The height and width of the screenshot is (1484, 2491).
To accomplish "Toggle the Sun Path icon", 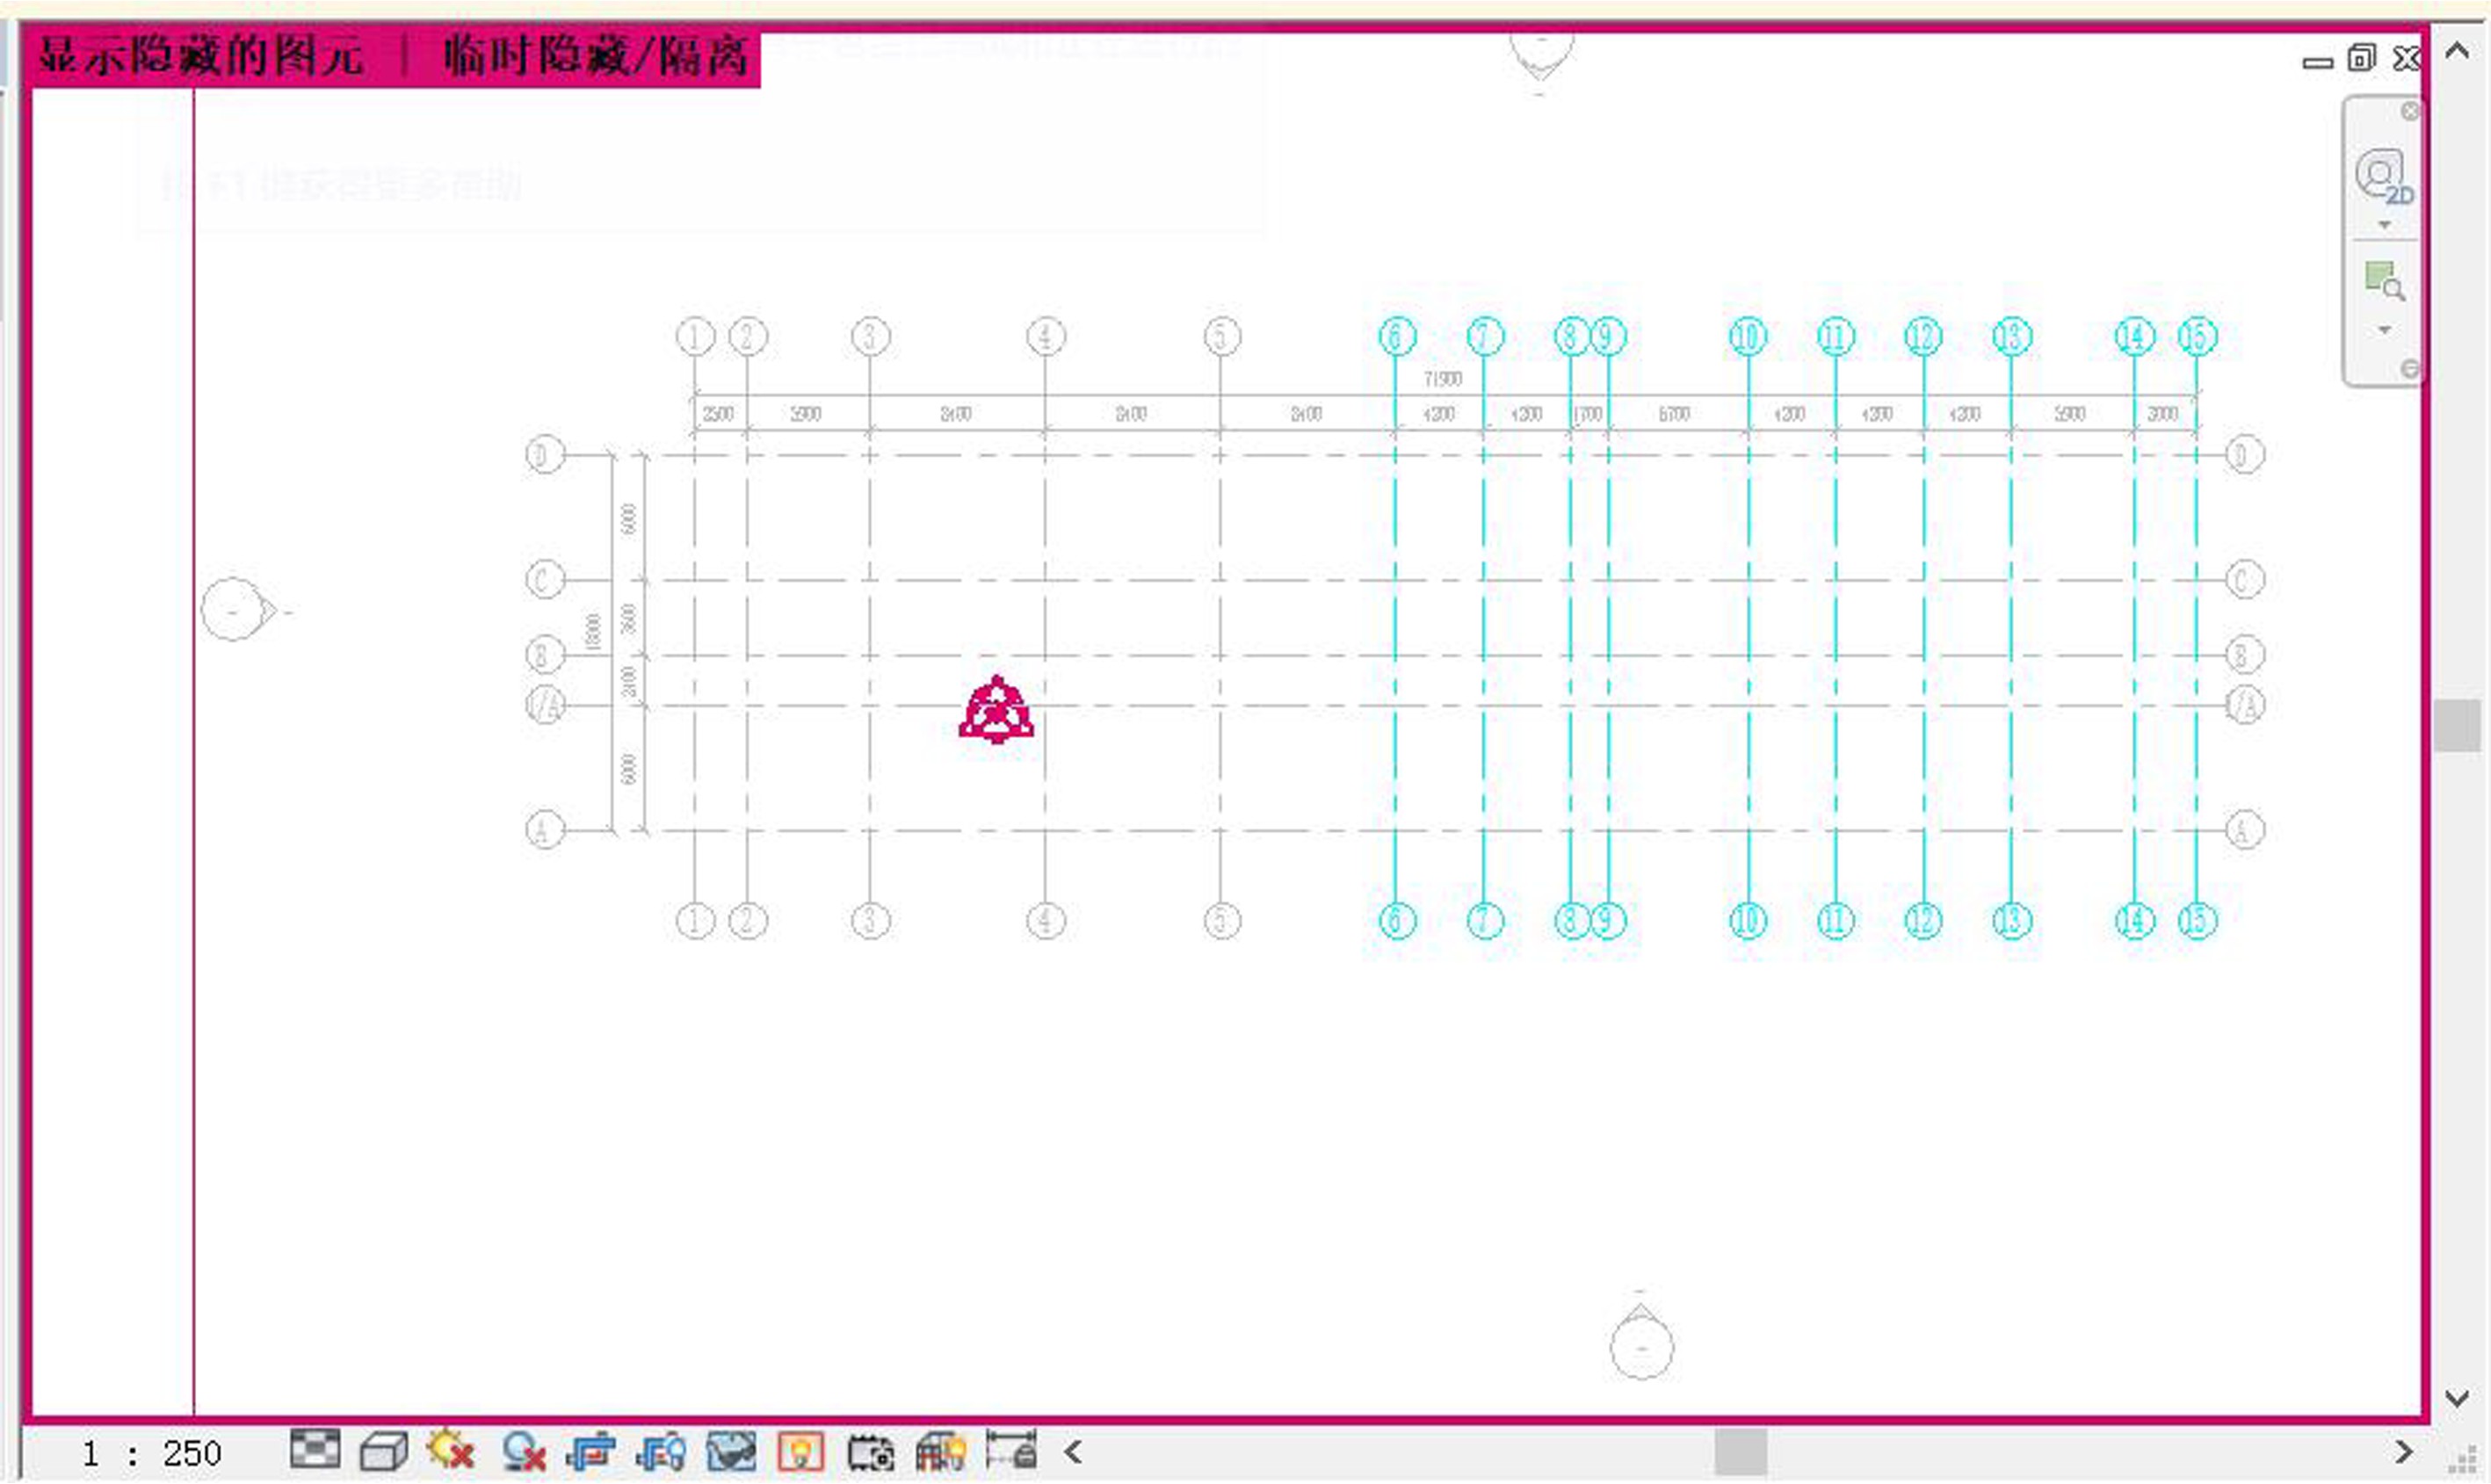I will coord(449,1450).
